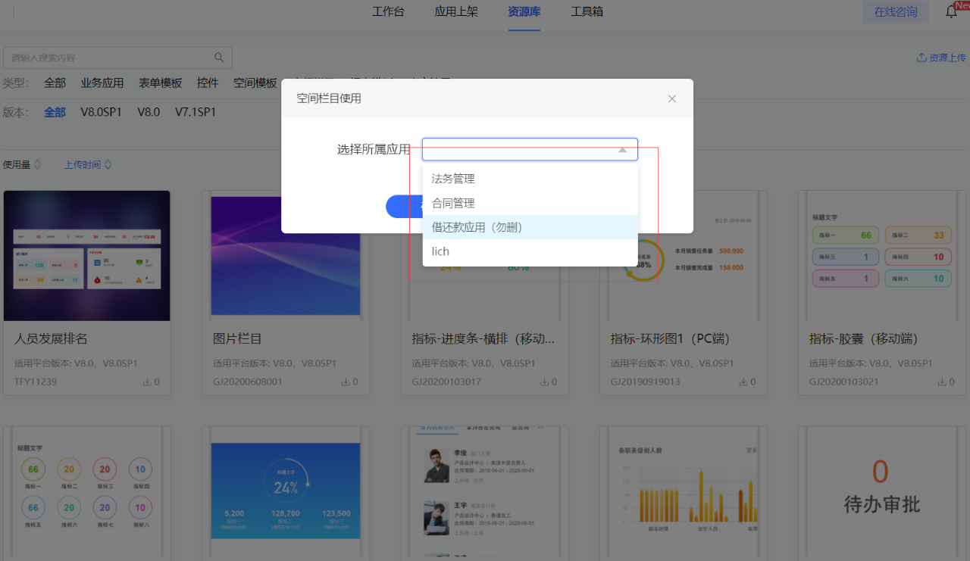The height and width of the screenshot is (561, 970).
Task: Select version filter V8.0
Action: (149, 112)
